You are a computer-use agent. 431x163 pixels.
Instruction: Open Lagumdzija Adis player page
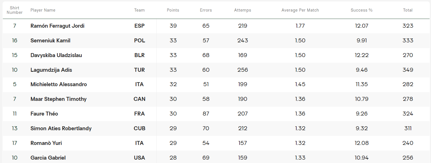pyautogui.click(x=51, y=70)
